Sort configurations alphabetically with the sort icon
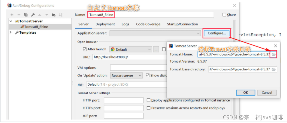The height and width of the screenshot is (123, 287). click(61, 15)
